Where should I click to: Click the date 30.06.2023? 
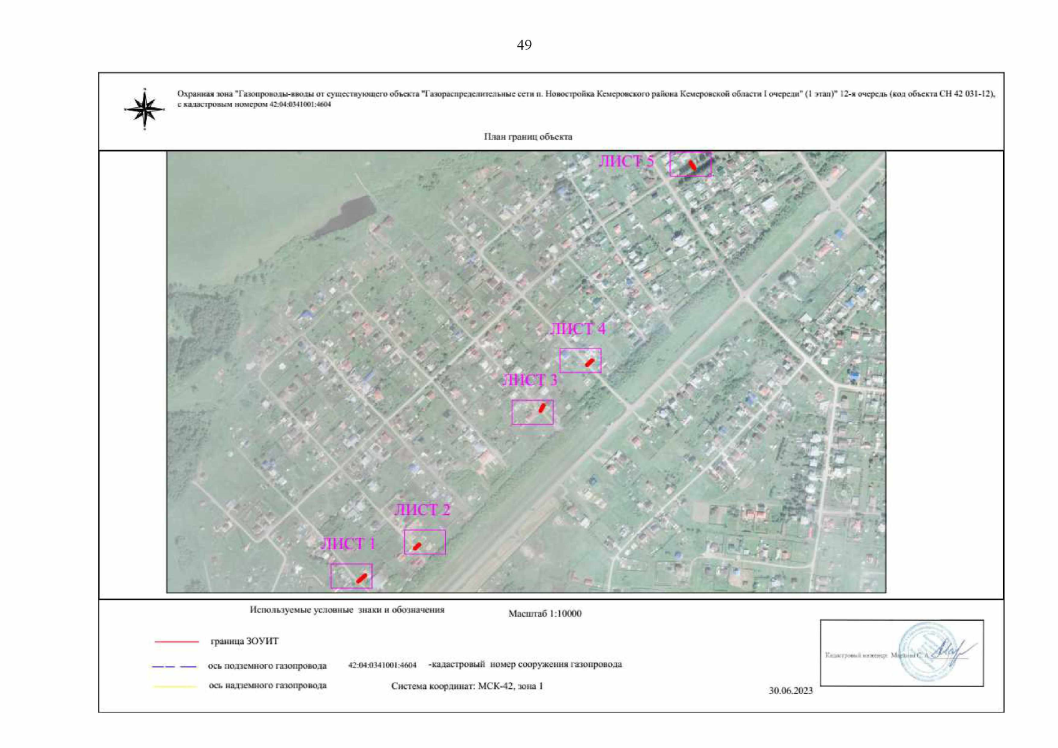(x=790, y=691)
